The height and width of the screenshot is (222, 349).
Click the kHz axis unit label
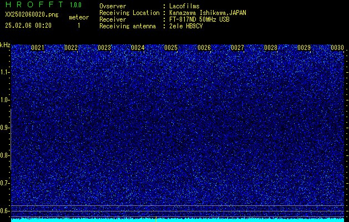(5, 45)
